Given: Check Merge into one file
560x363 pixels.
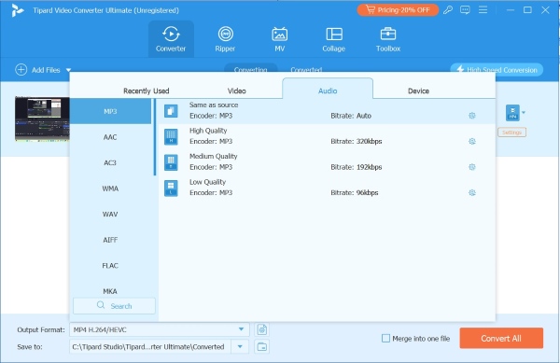Looking at the screenshot, I should [385, 338].
